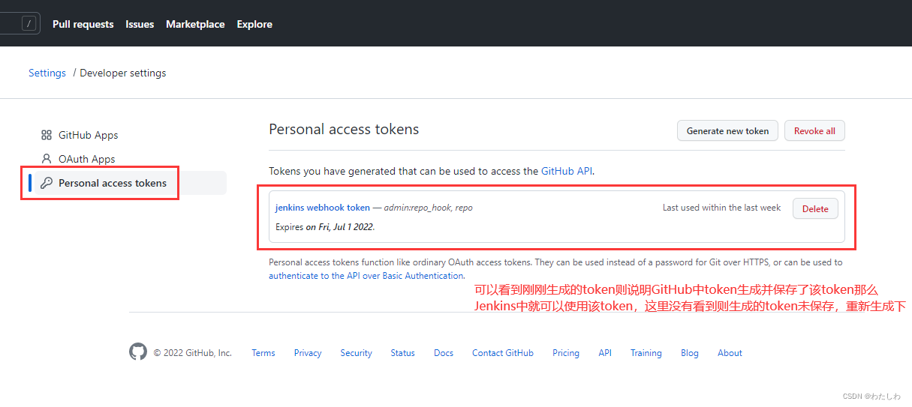Open authenticate to the API over Basic Authentication link
The height and width of the screenshot is (407, 912).
coord(366,275)
